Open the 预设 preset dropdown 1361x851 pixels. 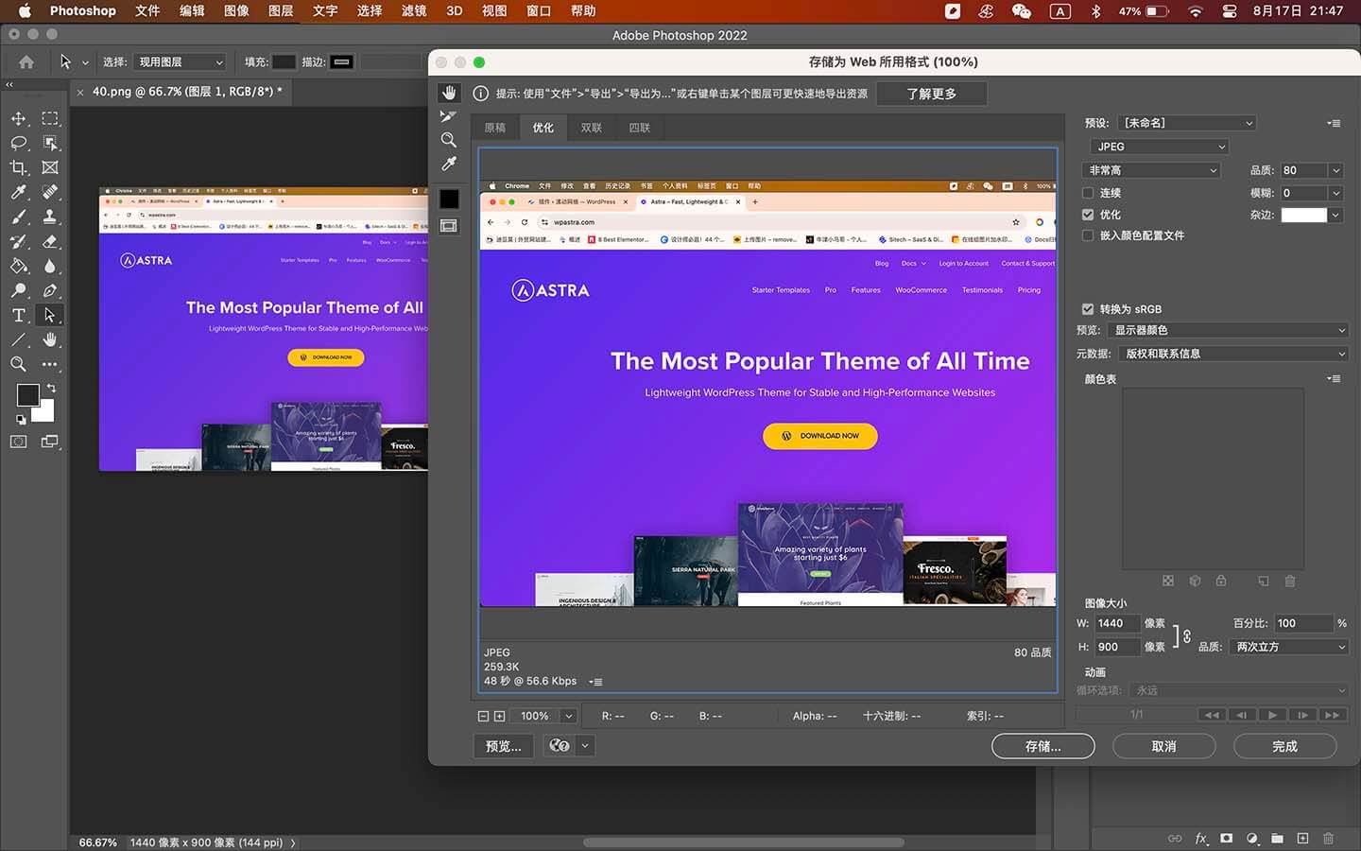click(x=1187, y=123)
